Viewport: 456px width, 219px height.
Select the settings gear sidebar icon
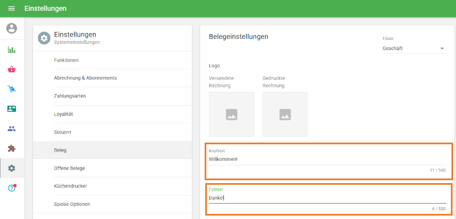(11, 168)
